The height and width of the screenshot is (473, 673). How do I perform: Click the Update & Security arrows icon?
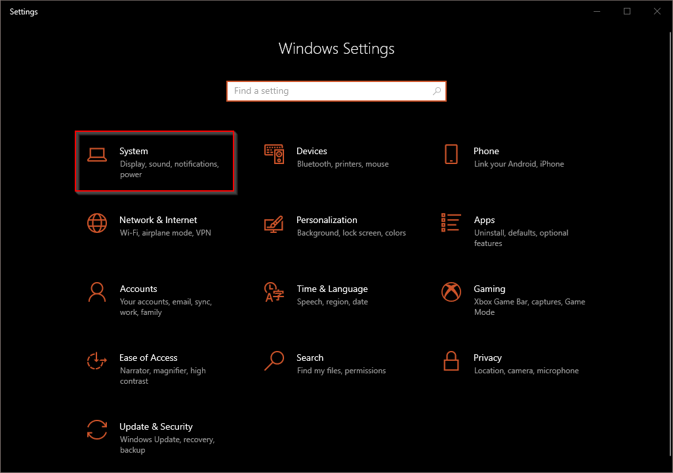97,430
